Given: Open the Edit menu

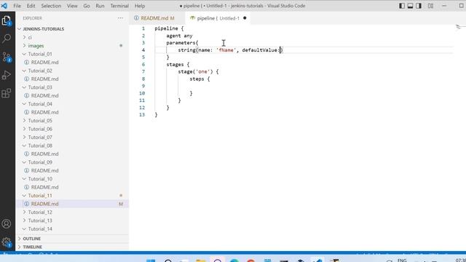Looking at the screenshot, I should [31, 6].
